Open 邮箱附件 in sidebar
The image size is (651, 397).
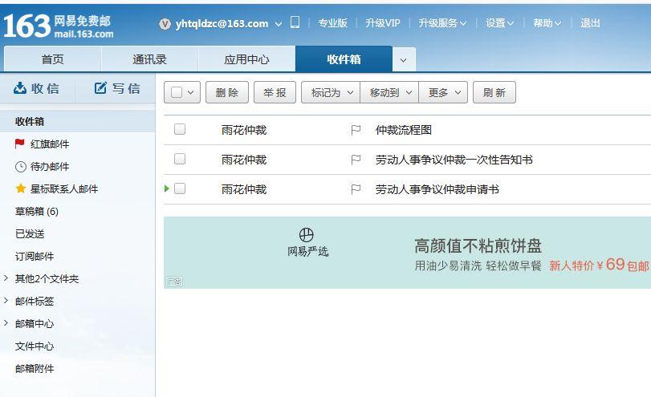pos(35,368)
